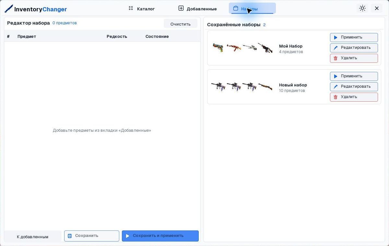Image resolution: width=389 pixels, height=246 pixels.
Task: Click the Состояние column header
Action: pos(157,36)
